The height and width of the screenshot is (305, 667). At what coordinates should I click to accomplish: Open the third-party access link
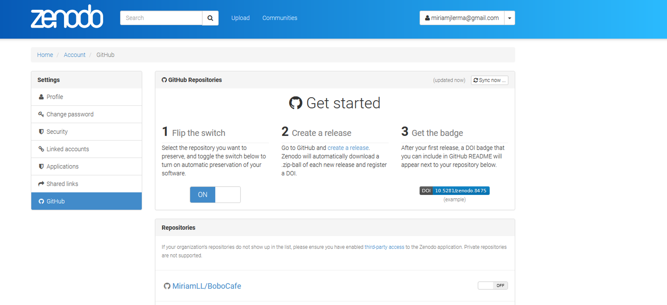coord(384,247)
